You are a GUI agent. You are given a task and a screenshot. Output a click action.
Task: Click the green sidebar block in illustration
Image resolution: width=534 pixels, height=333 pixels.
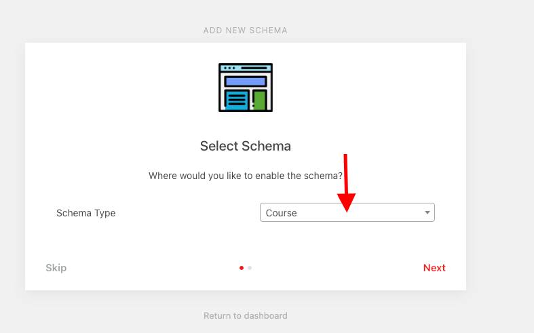tap(259, 100)
